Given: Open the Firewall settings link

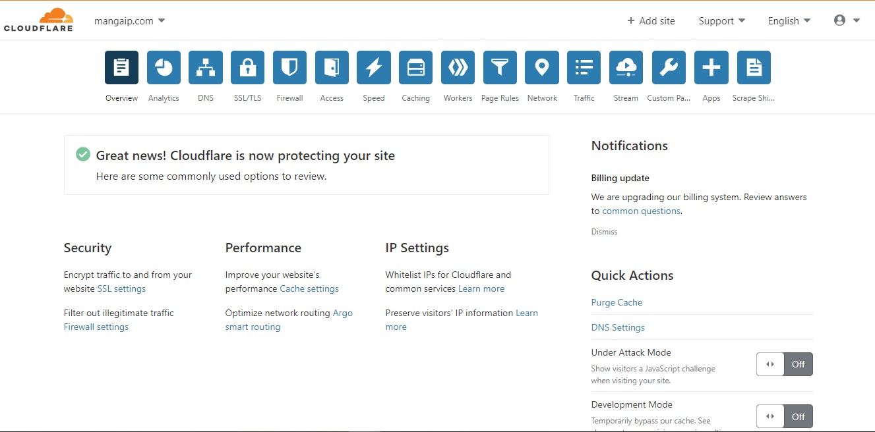Looking at the screenshot, I should 96,327.
